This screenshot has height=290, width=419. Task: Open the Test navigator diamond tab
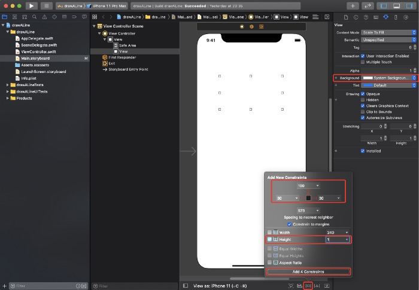(54, 17)
